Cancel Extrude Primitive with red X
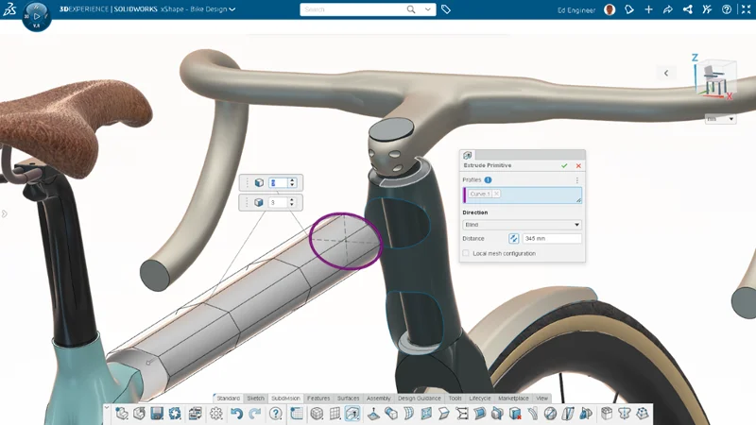The image size is (756, 425). (x=578, y=165)
